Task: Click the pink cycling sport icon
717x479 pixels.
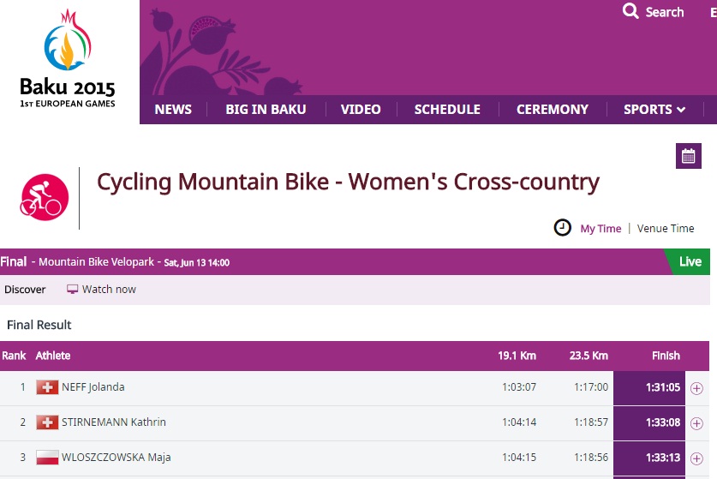Action: click(x=45, y=197)
